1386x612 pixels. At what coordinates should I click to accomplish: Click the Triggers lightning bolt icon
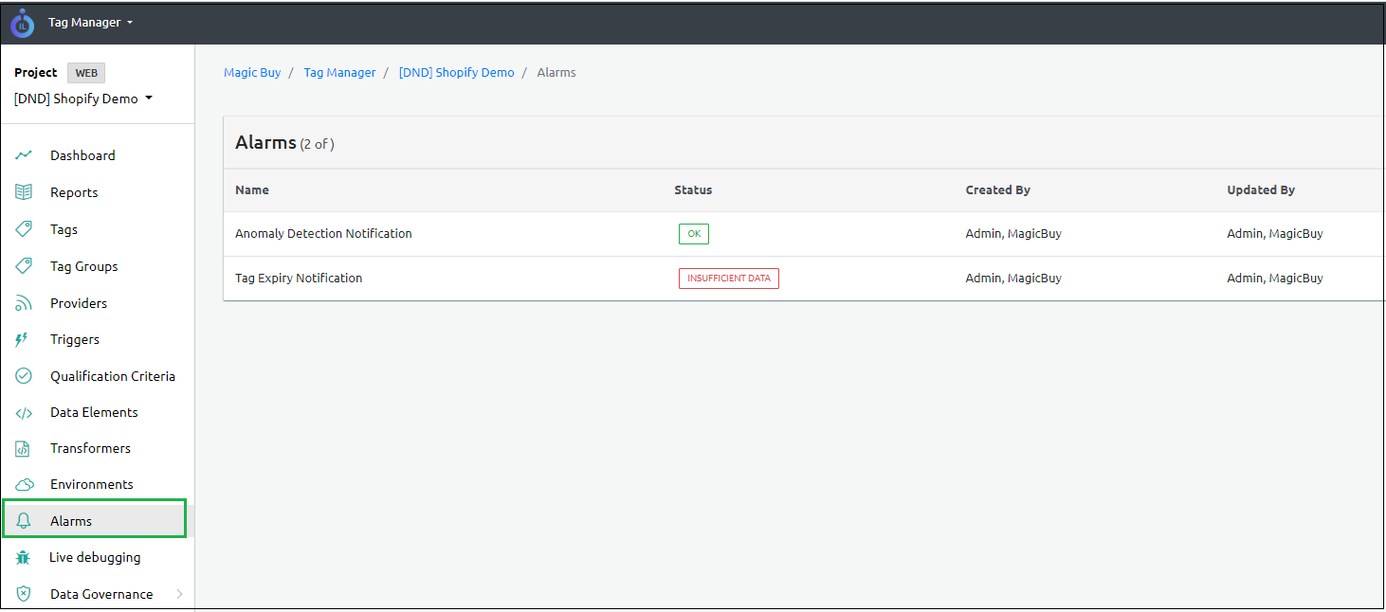[x=24, y=339]
